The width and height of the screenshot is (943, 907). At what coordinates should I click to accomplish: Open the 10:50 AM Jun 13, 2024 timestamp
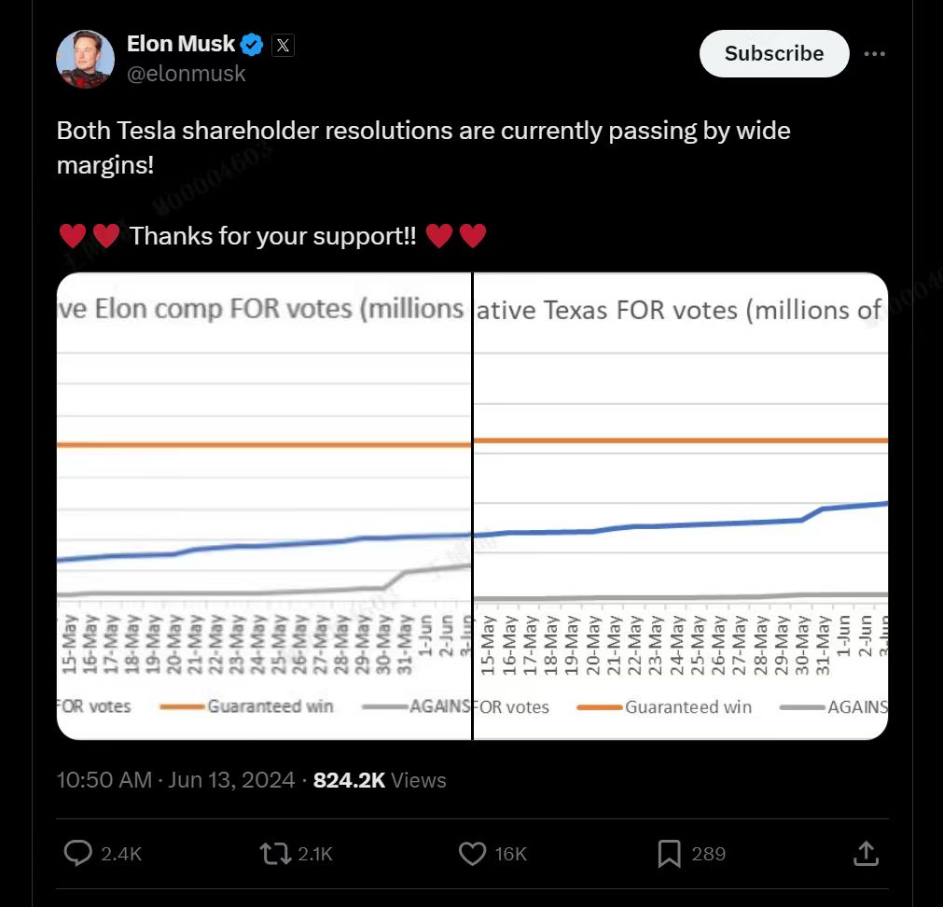175,780
